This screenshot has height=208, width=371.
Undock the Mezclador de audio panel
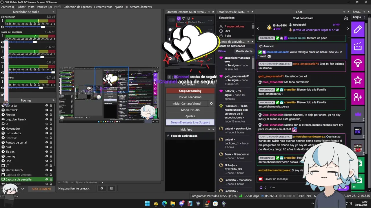pos(53,12)
